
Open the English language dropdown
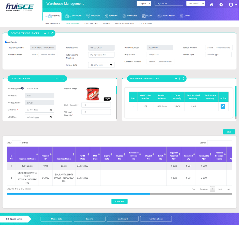point(144,4)
